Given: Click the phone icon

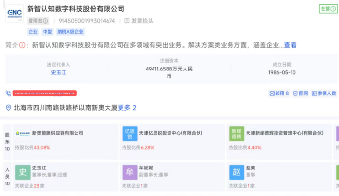Looking at the screenshot, I should [x=8, y=93].
